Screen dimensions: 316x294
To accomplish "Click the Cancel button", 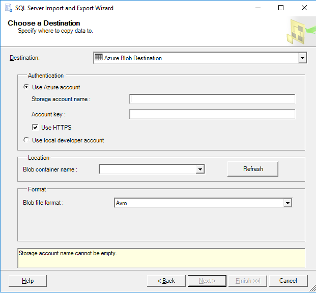I will 288,281.
